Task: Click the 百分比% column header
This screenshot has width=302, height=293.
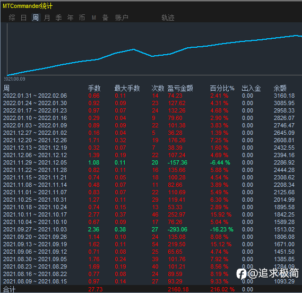Action: click(x=222, y=88)
